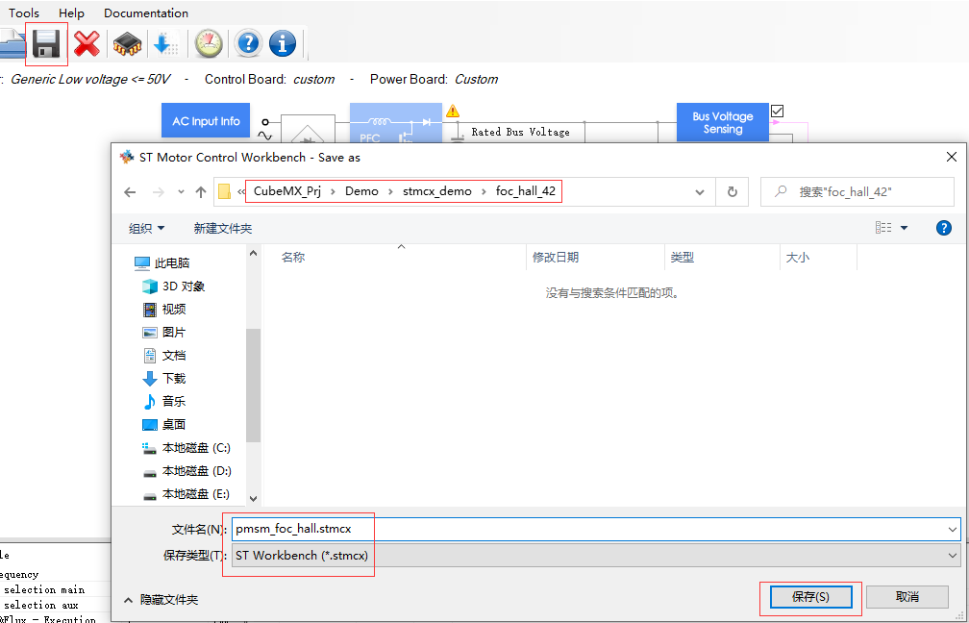969x623 pixels.
Task: Click stmcx_demo in the address path
Action: coord(436,191)
